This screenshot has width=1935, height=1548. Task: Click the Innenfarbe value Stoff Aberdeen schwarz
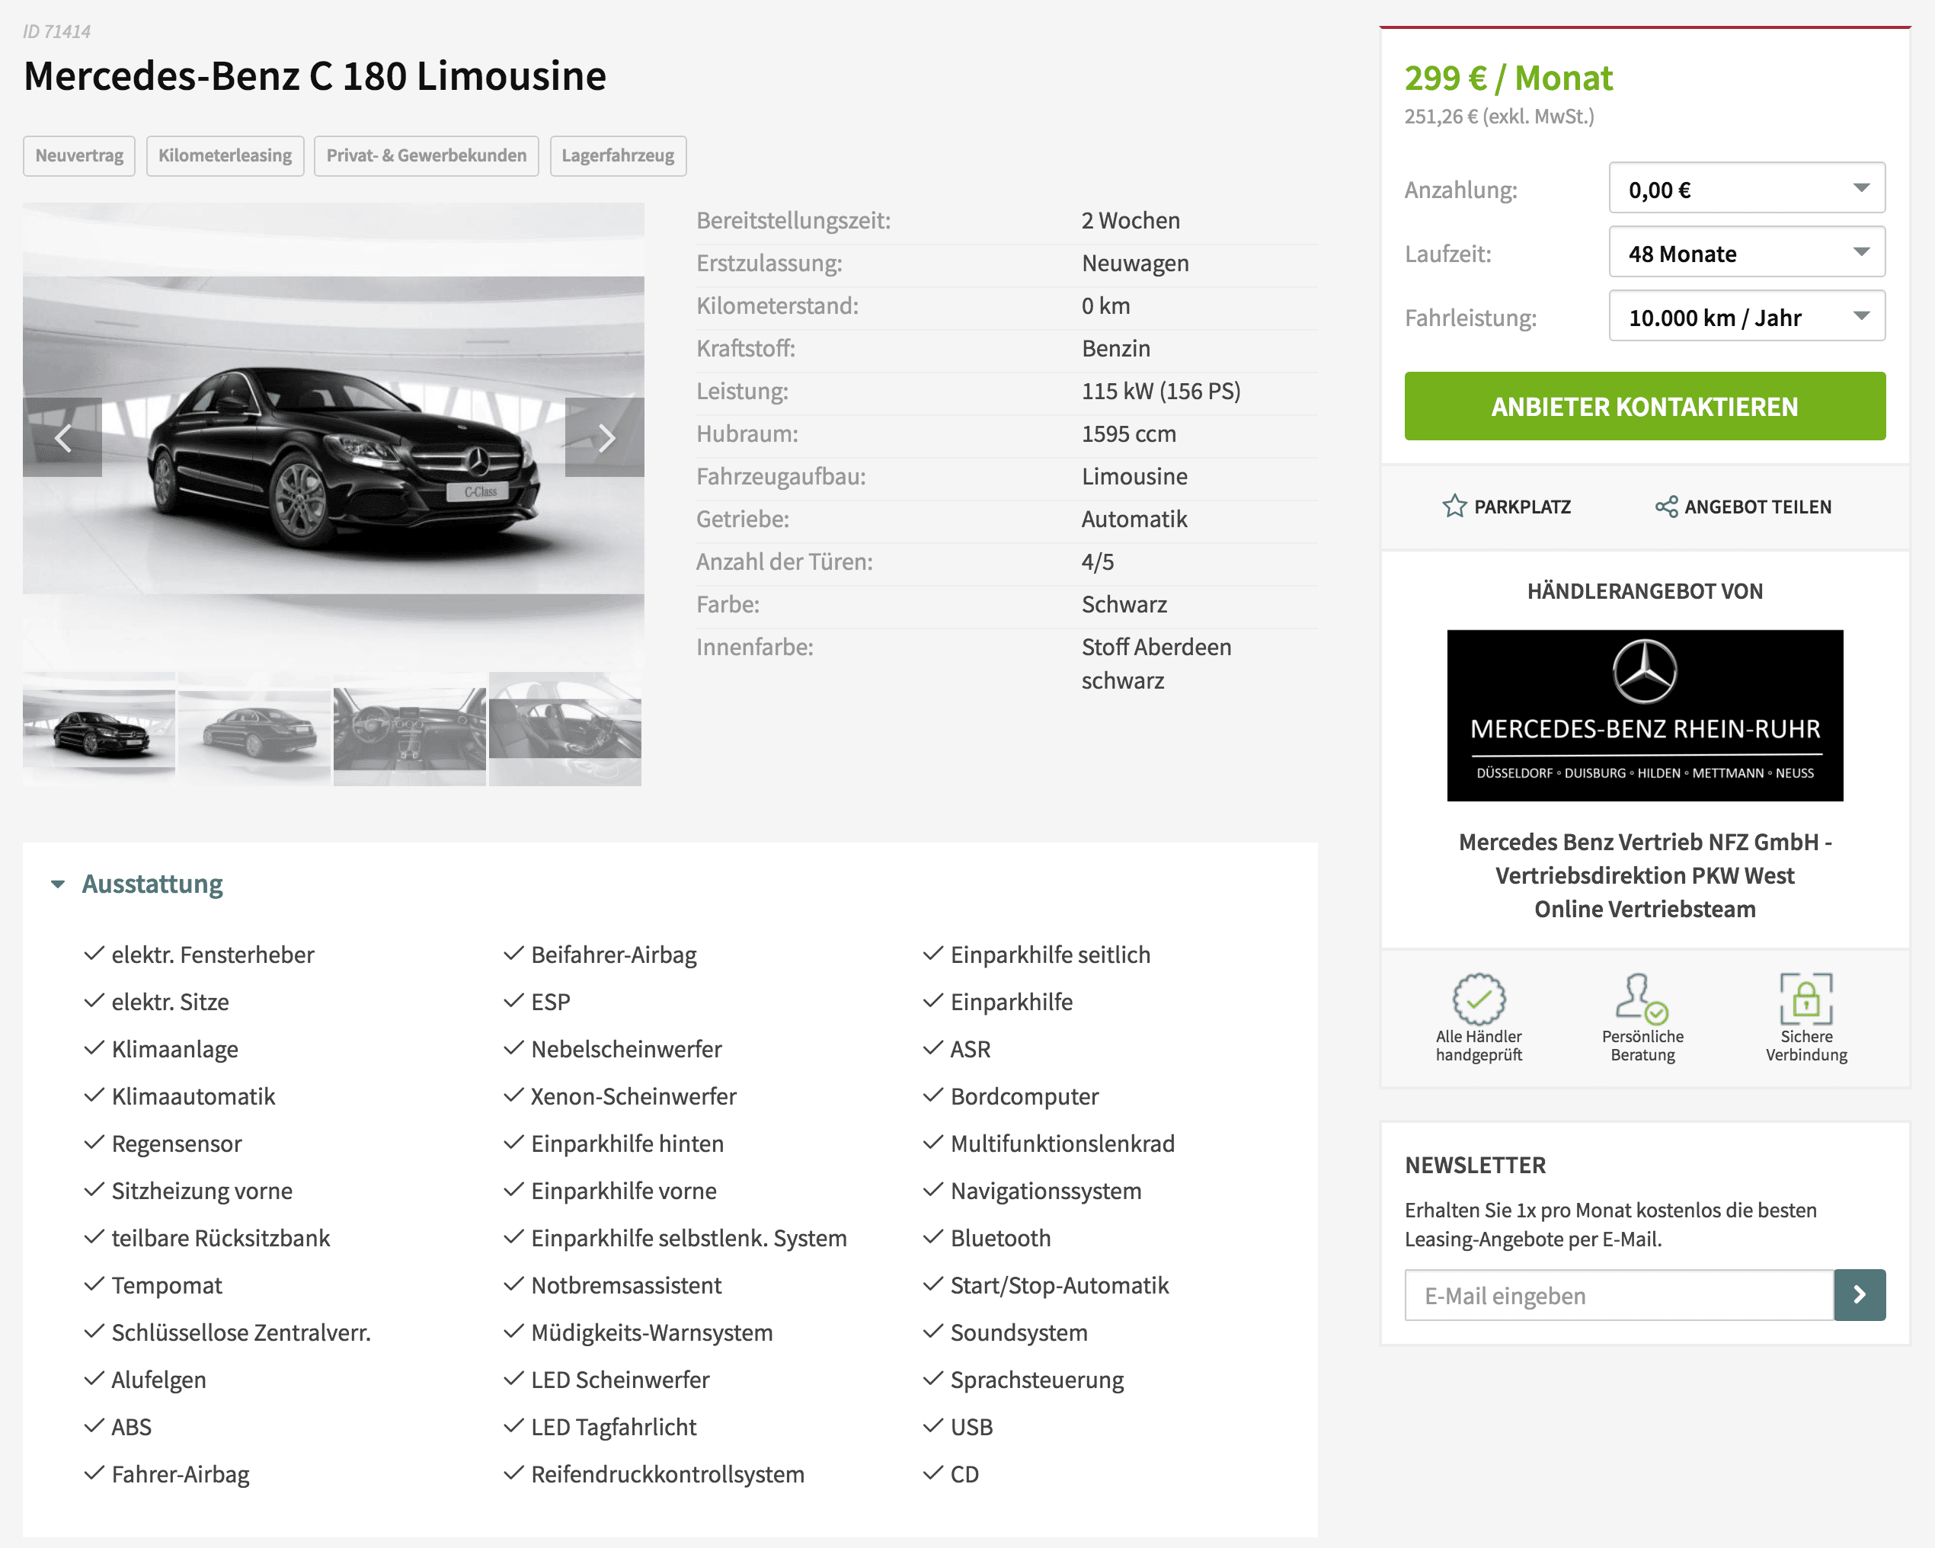(x=1156, y=664)
